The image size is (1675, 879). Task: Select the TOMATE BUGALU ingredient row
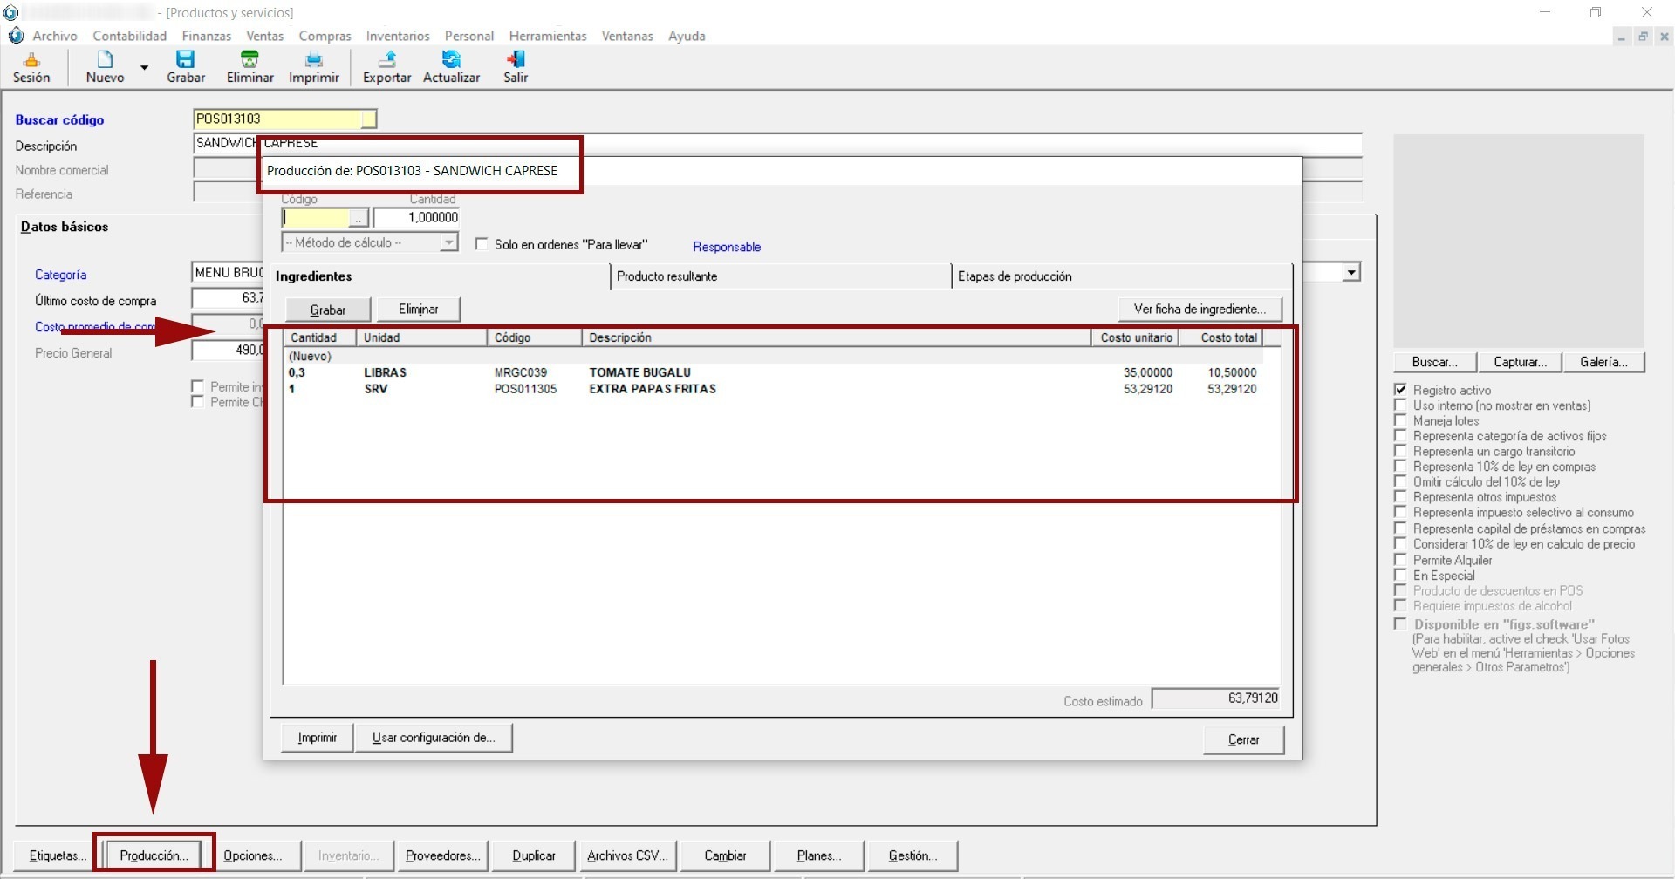[639, 372]
